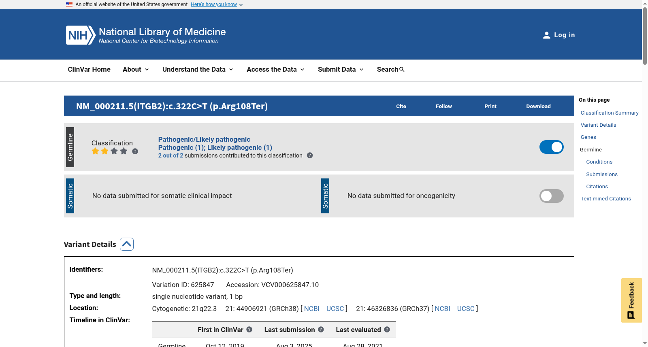Open help icon after submissions contributed text
The width and height of the screenshot is (648, 347).
(x=310, y=155)
